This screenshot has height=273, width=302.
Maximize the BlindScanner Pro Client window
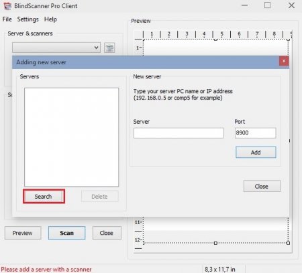[x=267, y=5]
